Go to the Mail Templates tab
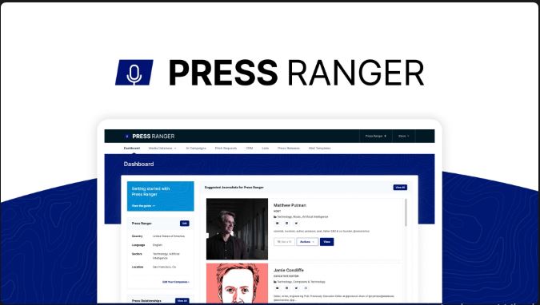 [x=319, y=149]
